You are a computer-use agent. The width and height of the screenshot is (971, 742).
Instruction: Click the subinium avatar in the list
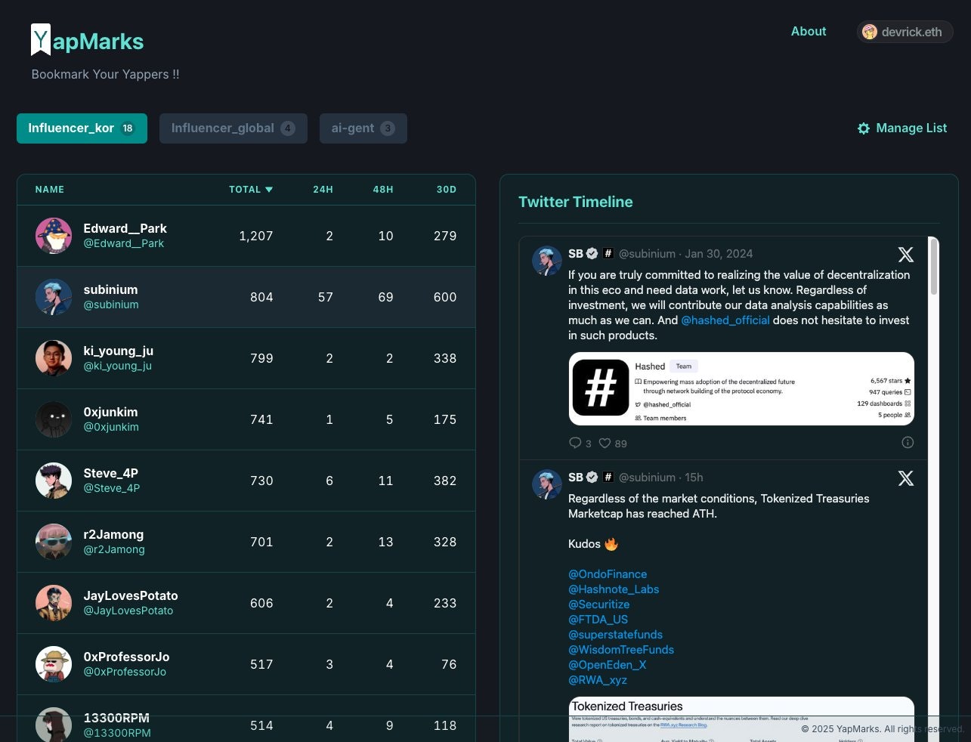point(54,297)
